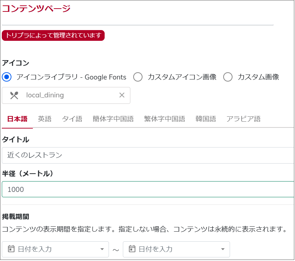The width and height of the screenshot is (295, 261).
Task: Switch to the 繁体字中国語 tab
Action: click(164, 119)
